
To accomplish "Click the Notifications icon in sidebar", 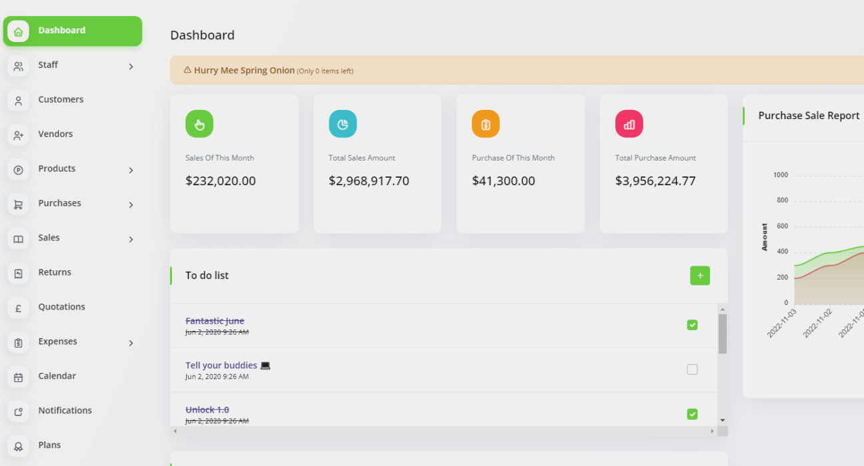I will tap(18, 411).
